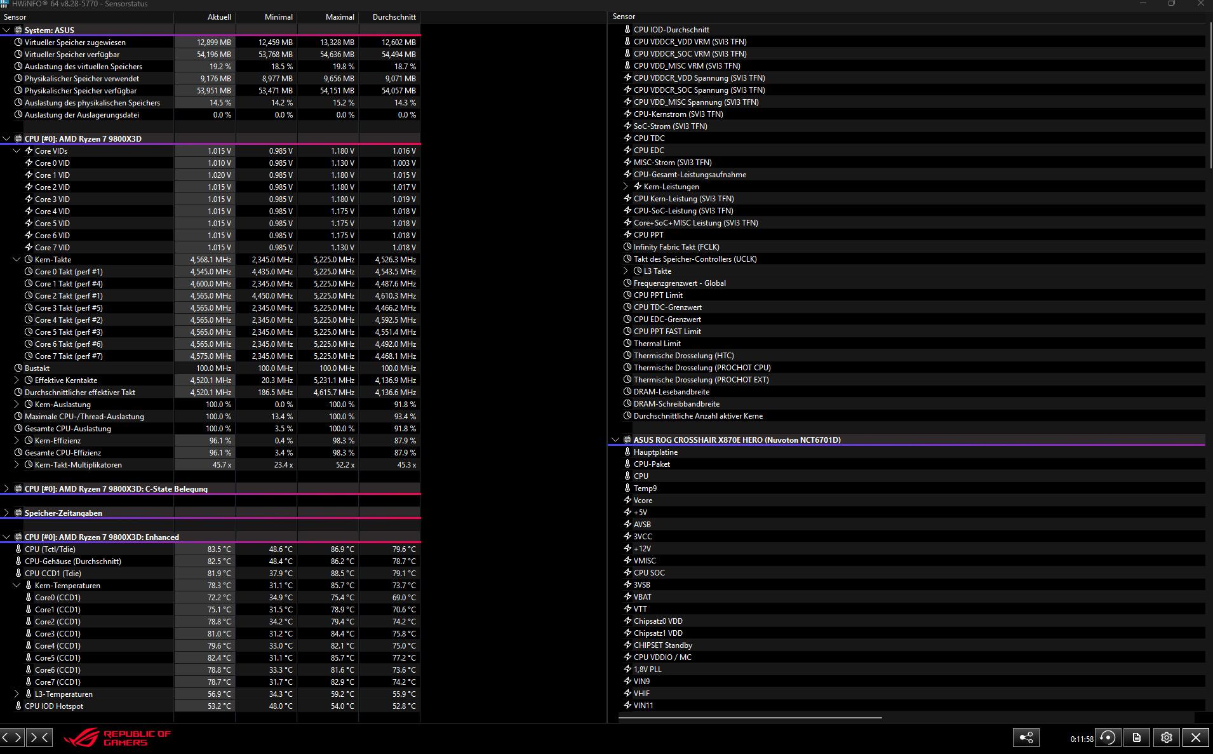Click the thermometer icon of CPU (Tctl/Tdie)
Image resolution: width=1213 pixels, height=754 pixels.
tap(18, 549)
